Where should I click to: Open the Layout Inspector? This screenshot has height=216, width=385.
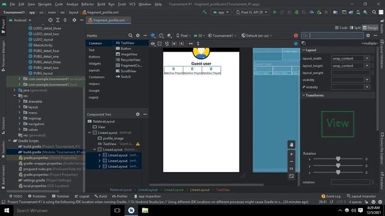[362, 196]
